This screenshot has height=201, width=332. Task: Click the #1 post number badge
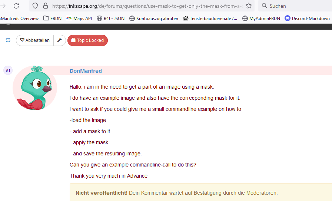coord(8,70)
